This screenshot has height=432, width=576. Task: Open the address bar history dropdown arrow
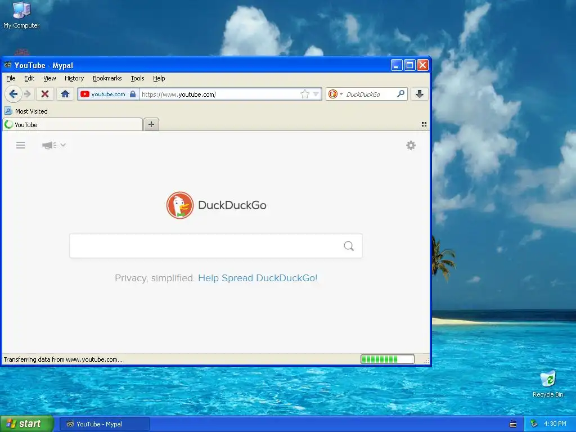tap(316, 94)
